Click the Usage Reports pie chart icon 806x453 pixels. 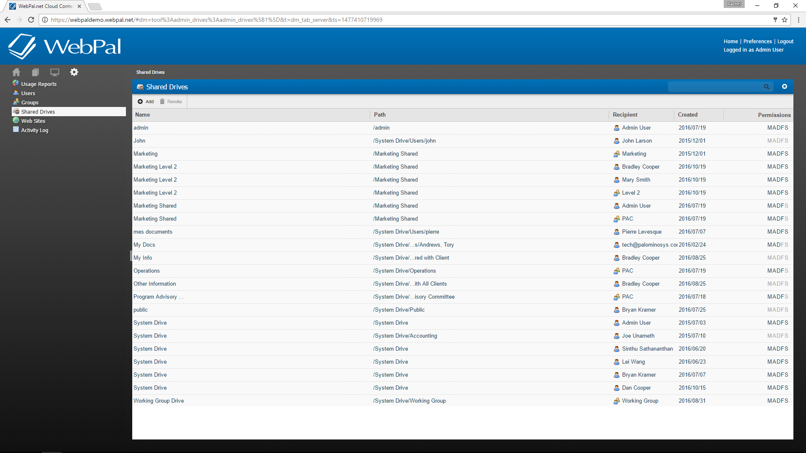[x=16, y=83]
